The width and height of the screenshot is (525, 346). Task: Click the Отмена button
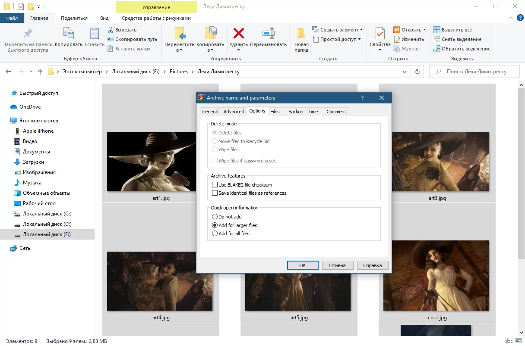pos(338,265)
